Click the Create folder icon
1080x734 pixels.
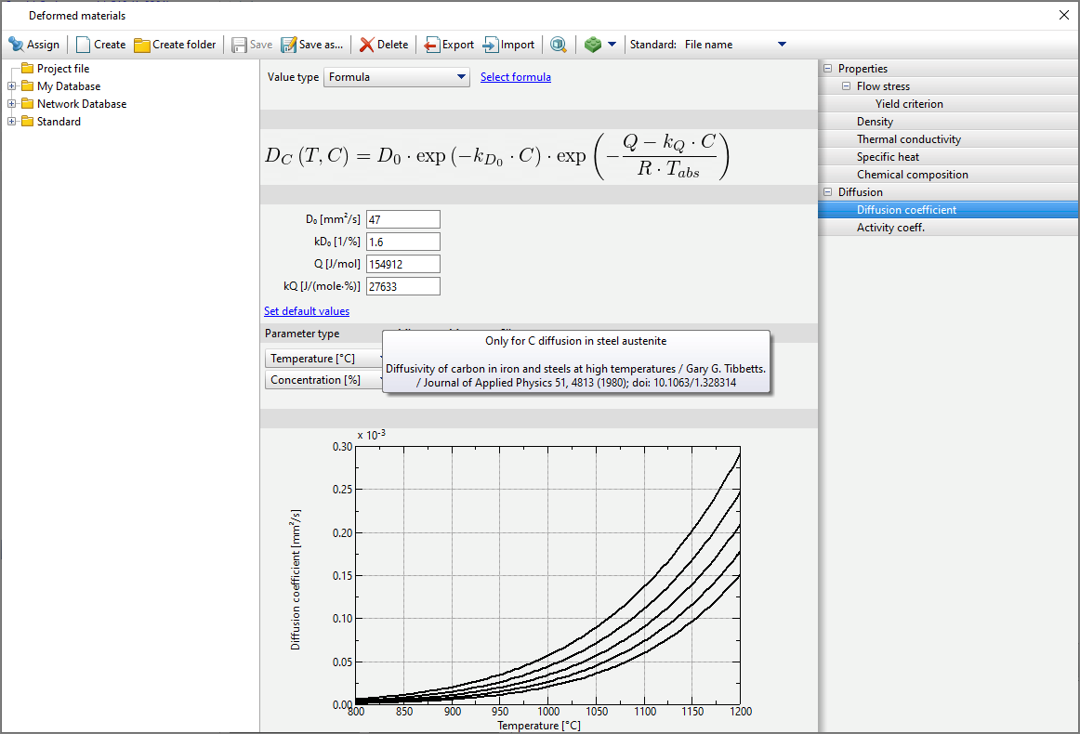[x=142, y=45]
